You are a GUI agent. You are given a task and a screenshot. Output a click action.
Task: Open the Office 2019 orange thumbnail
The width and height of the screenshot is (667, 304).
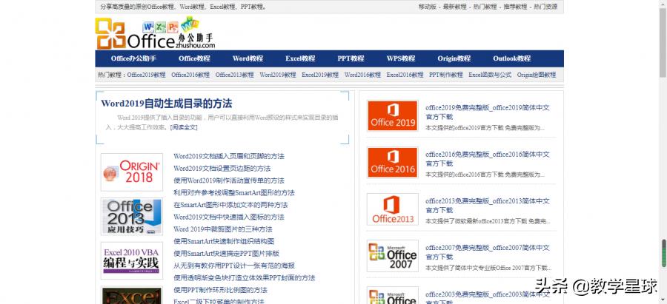click(x=393, y=116)
